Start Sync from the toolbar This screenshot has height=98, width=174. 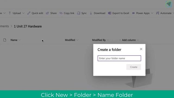(x=84, y=13)
